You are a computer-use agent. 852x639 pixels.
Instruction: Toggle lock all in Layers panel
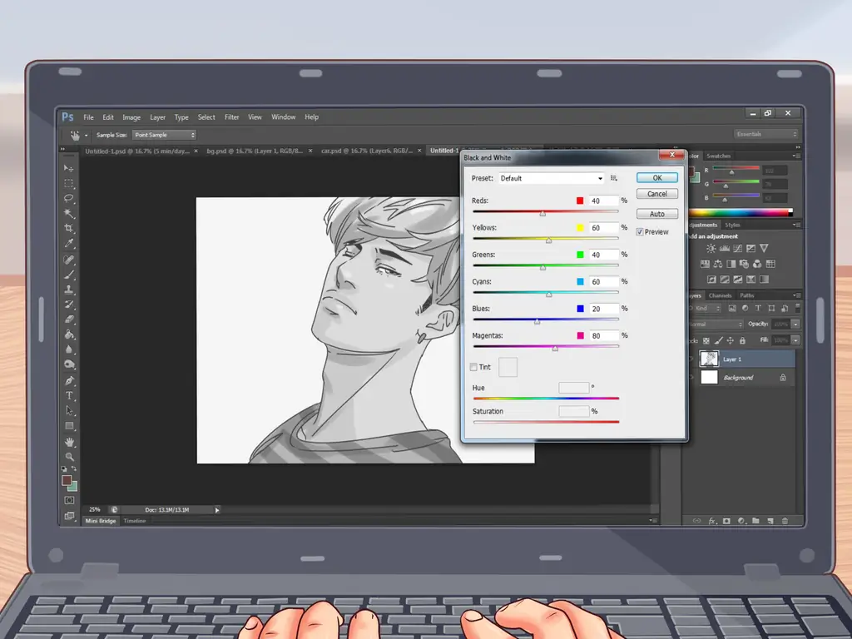pyautogui.click(x=742, y=340)
